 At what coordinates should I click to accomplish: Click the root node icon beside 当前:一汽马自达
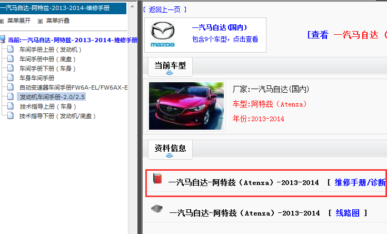pos(3,39)
